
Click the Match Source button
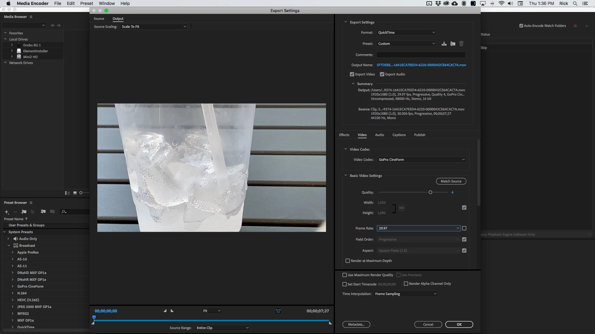(451, 181)
